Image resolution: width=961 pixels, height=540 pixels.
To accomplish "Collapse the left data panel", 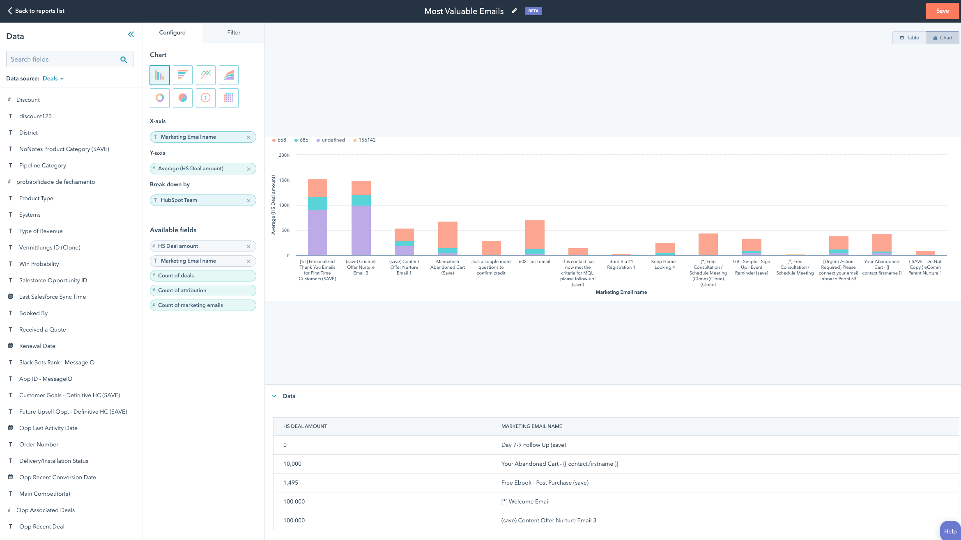I will pyautogui.click(x=131, y=35).
